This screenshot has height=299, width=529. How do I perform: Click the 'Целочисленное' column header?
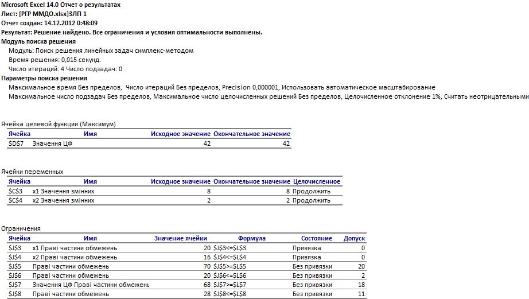[x=317, y=181]
